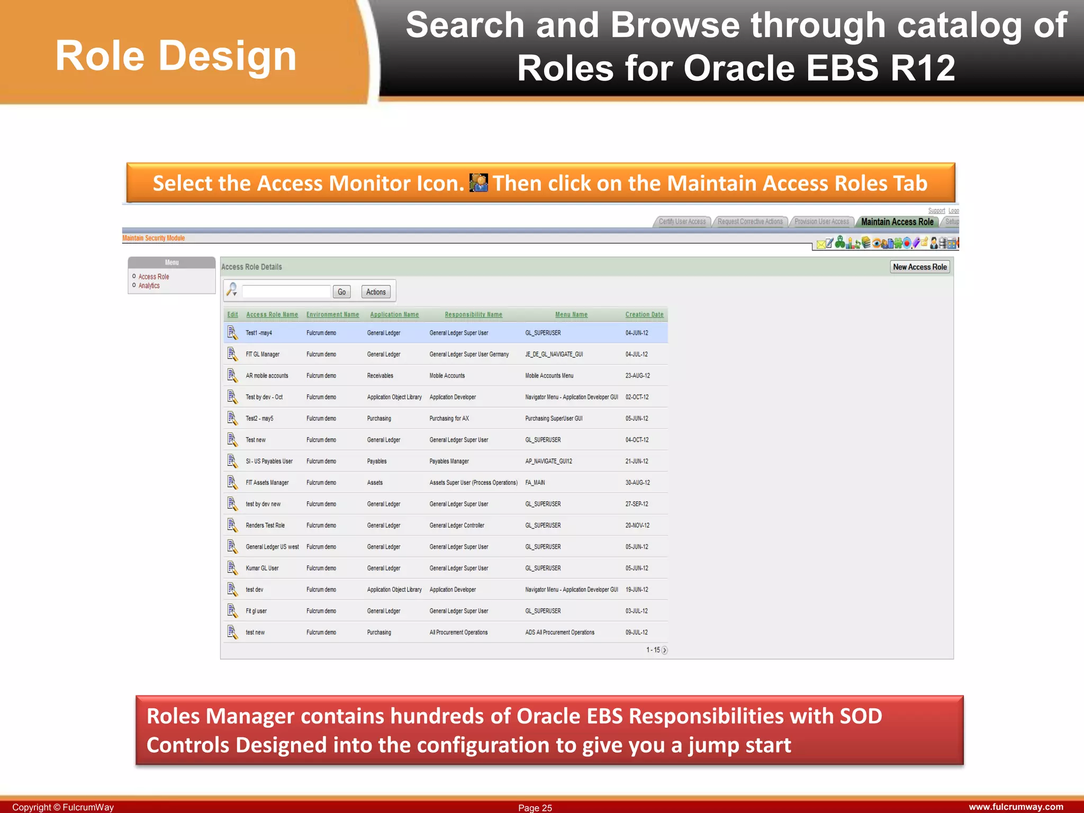Open edit icon for Test1 -may4 role

pyautogui.click(x=232, y=333)
